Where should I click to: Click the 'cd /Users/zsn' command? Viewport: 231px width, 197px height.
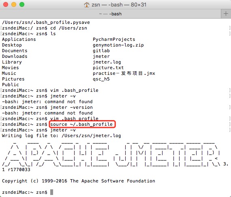(68, 28)
